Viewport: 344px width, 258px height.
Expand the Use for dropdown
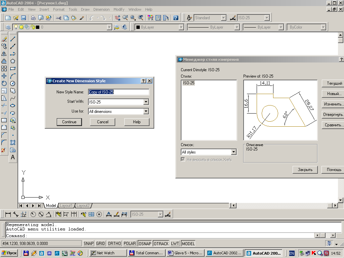[146, 112]
